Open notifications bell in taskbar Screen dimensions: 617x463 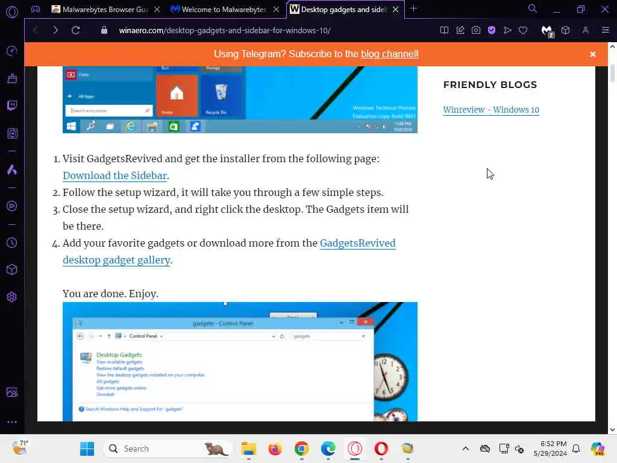tap(576, 449)
